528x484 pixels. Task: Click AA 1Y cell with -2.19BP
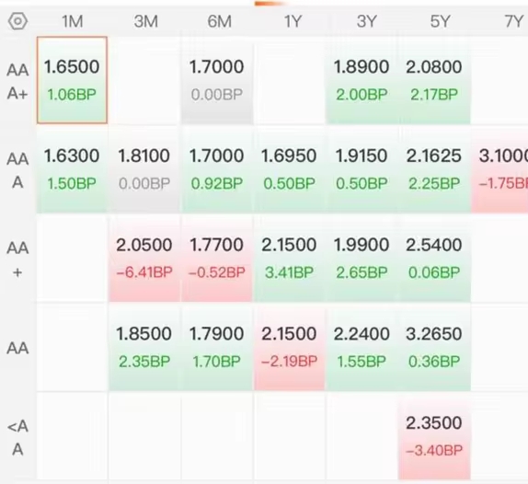pyautogui.click(x=289, y=348)
